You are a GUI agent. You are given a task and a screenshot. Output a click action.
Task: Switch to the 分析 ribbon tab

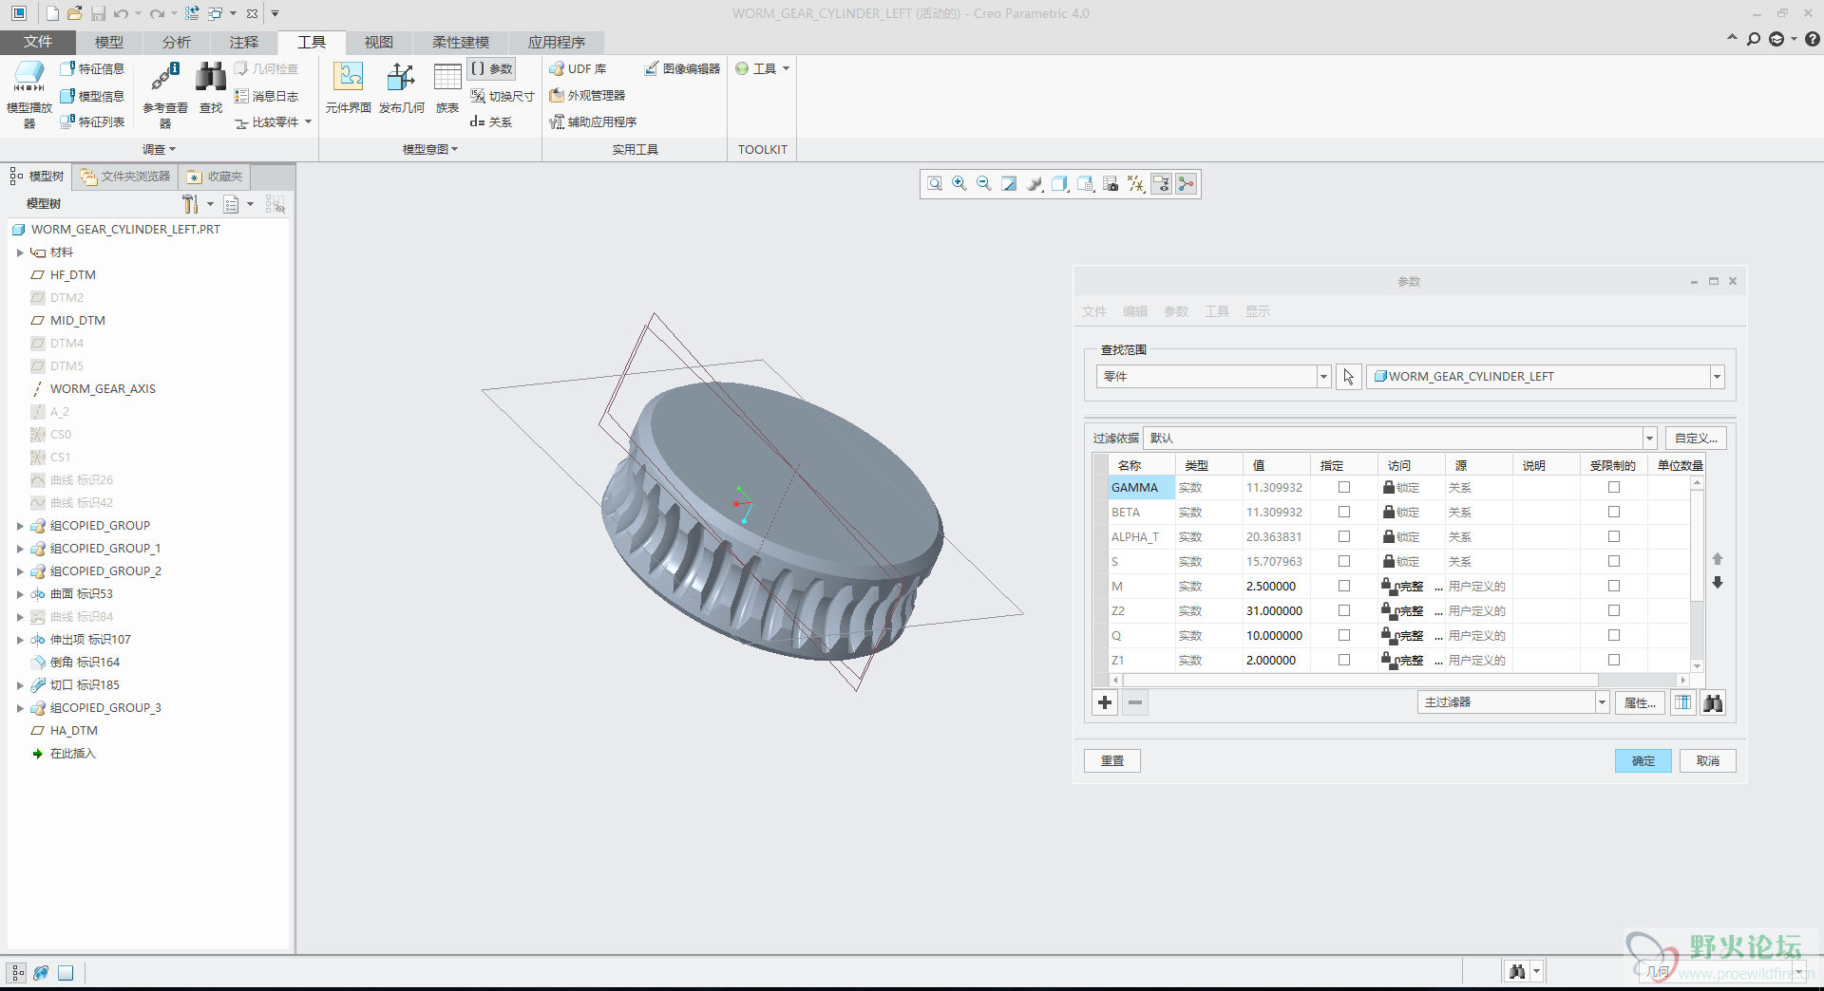[x=176, y=42]
